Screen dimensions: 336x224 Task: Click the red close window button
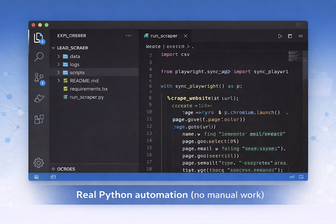[x=33, y=25]
